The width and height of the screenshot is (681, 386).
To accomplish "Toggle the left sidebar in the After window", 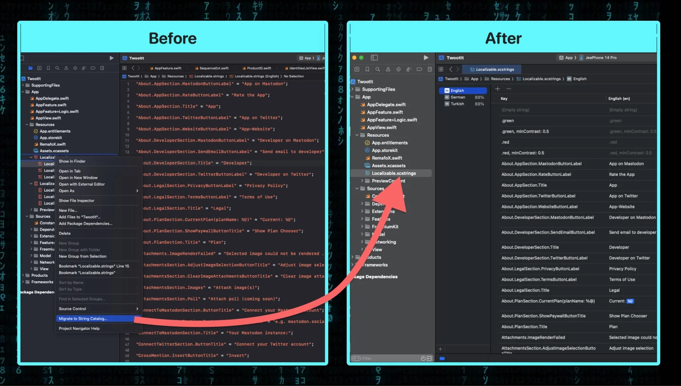I will coord(374,57).
